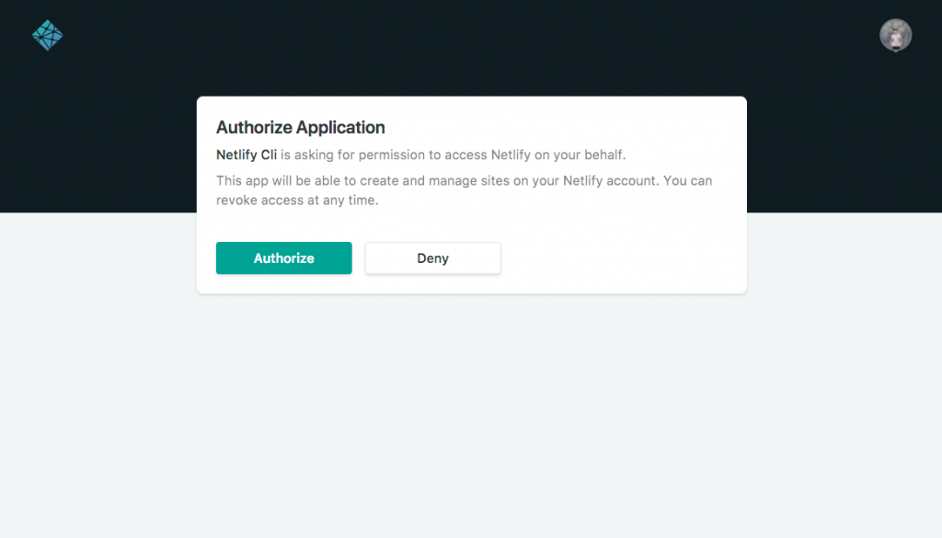Open the user avatar account menu
942x538 pixels.
tap(895, 35)
